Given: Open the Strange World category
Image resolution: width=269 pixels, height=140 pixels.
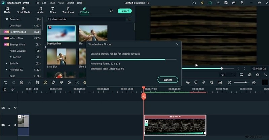Looking at the screenshot, I should pos(21,44).
